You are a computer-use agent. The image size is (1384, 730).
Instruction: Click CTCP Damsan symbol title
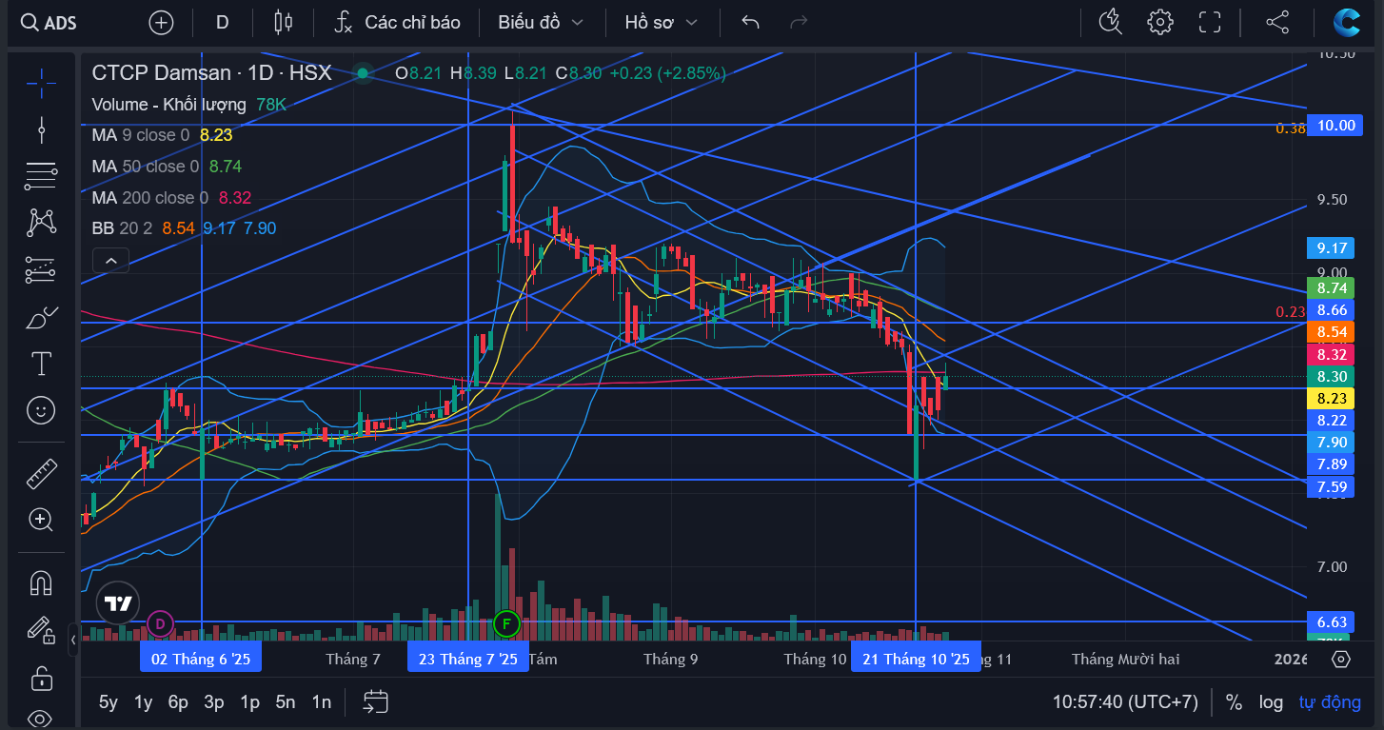pos(211,73)
